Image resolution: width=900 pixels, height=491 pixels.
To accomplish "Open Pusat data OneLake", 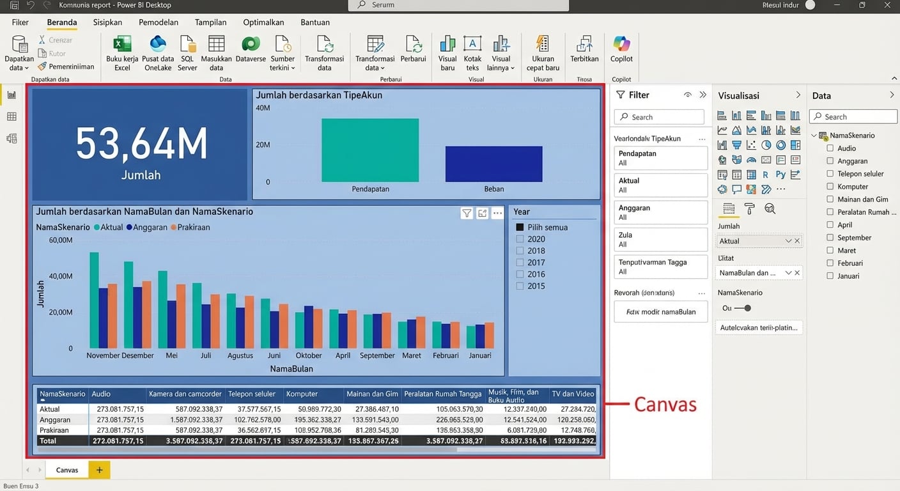I will pyautogui.click(x=157, y=45).
